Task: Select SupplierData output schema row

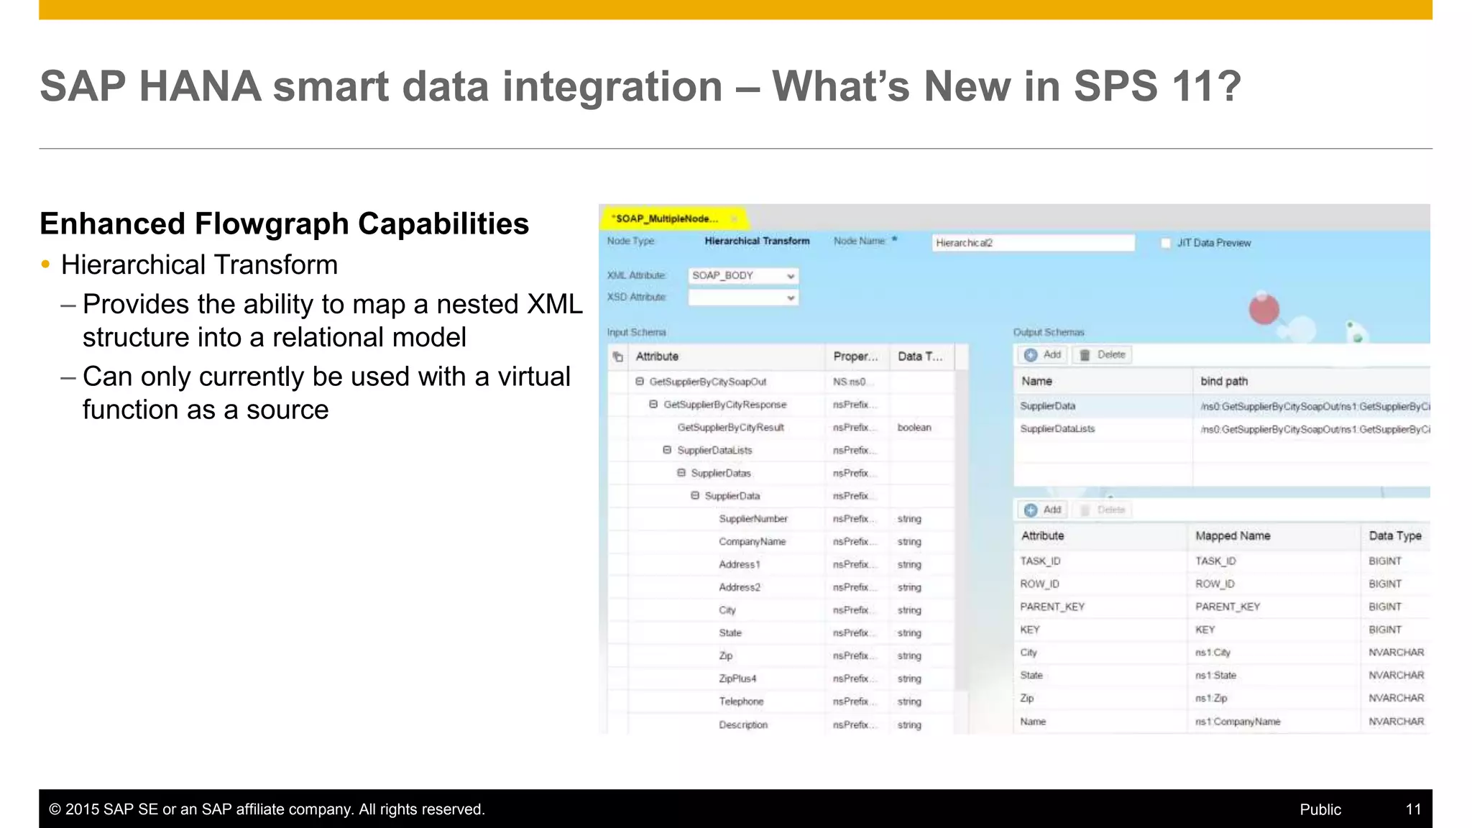Action: (1222, 406)
